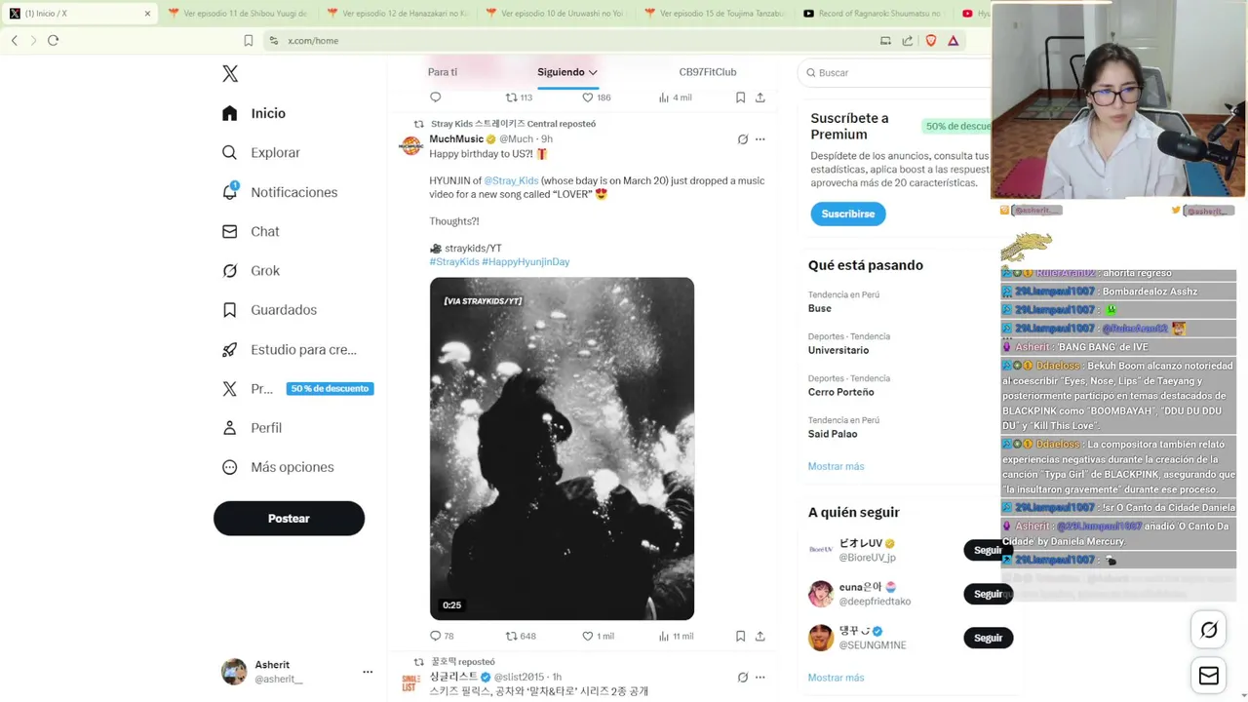Reply to MuchMusic post with 78 comments
The image size is (1248, 702).
436,636
